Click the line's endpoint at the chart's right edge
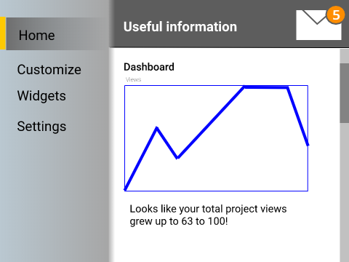 pos(308,145)
